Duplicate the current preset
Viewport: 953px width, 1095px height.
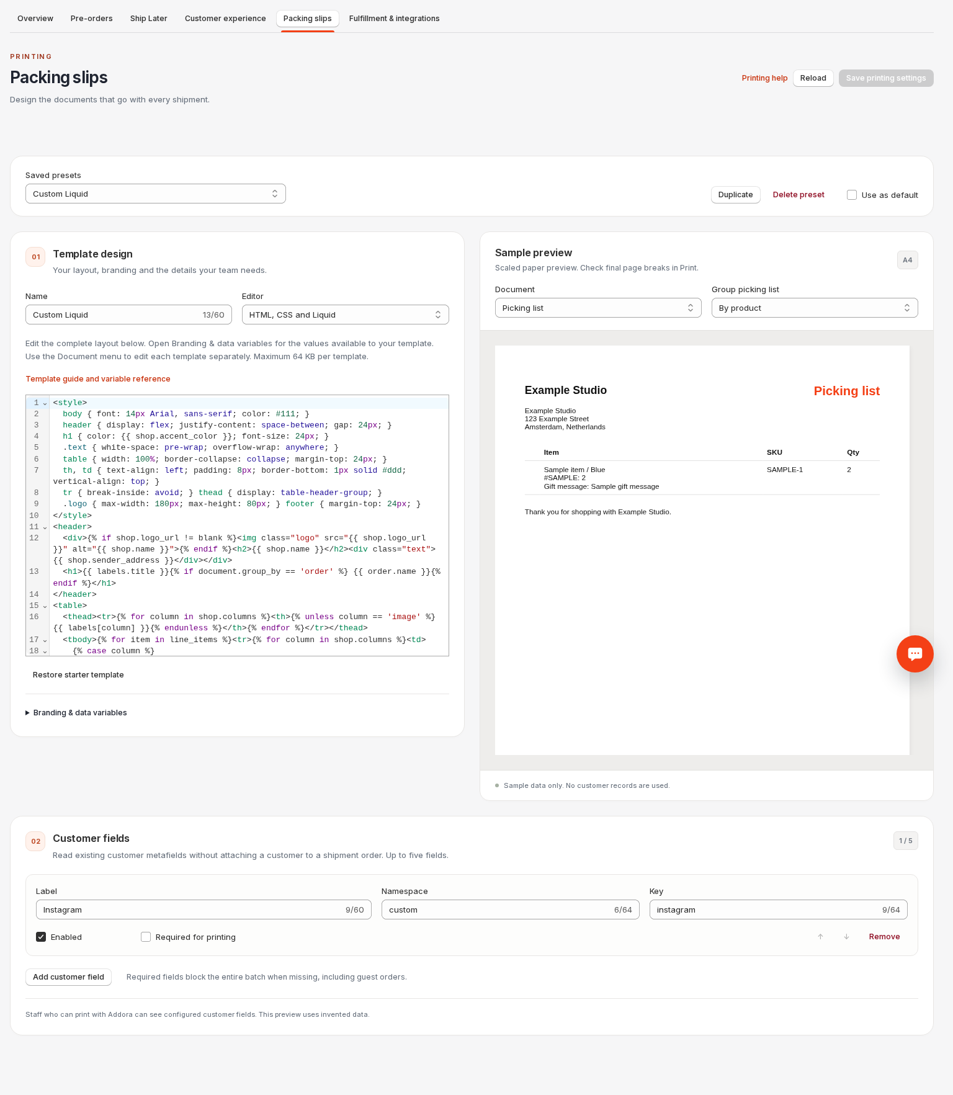736,195
